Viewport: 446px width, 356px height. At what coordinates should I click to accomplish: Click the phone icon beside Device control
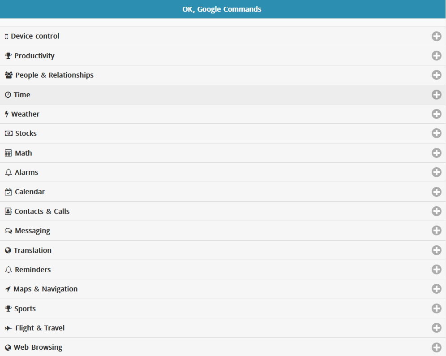point(6,36)
